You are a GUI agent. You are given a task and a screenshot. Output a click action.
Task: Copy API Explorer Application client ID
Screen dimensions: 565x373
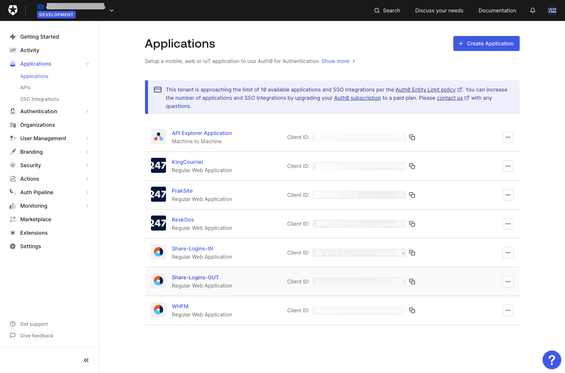[x=412, y=137]
